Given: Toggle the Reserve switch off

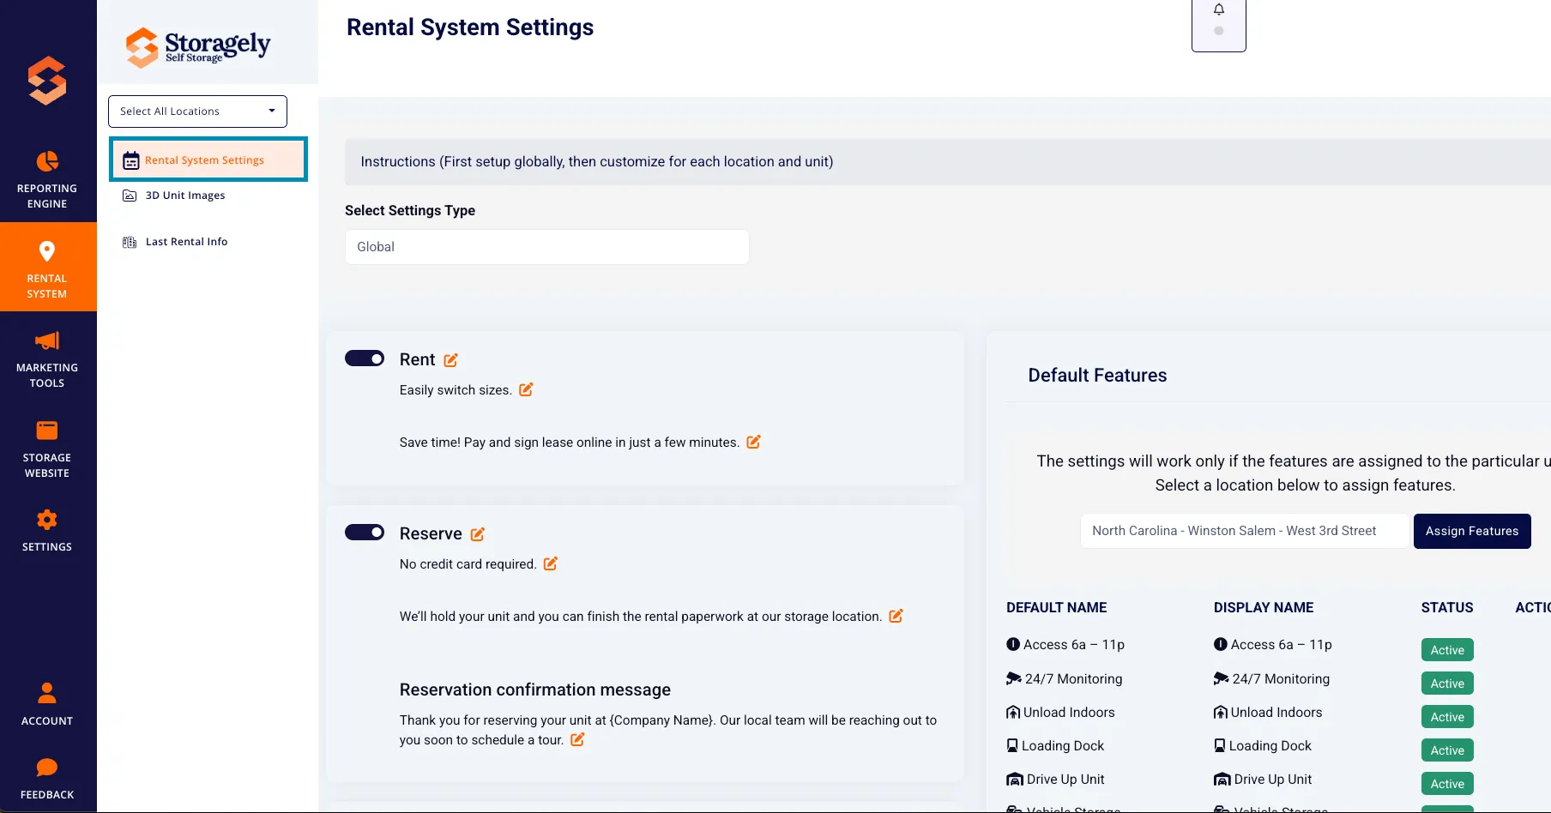Looking at the screenshot, I should (x=365, y=533).
